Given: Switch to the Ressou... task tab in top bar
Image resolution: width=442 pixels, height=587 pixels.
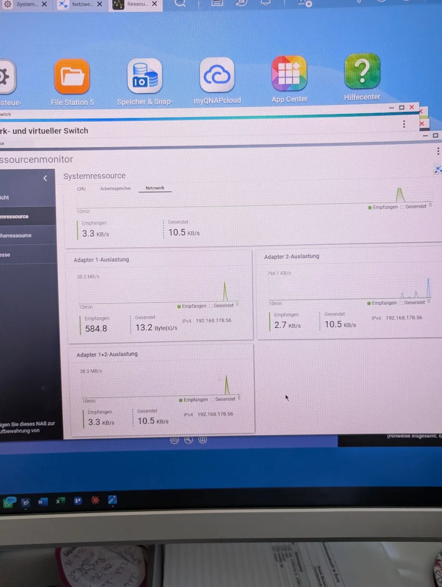Looking at the screenshot, I should point(135,4).
